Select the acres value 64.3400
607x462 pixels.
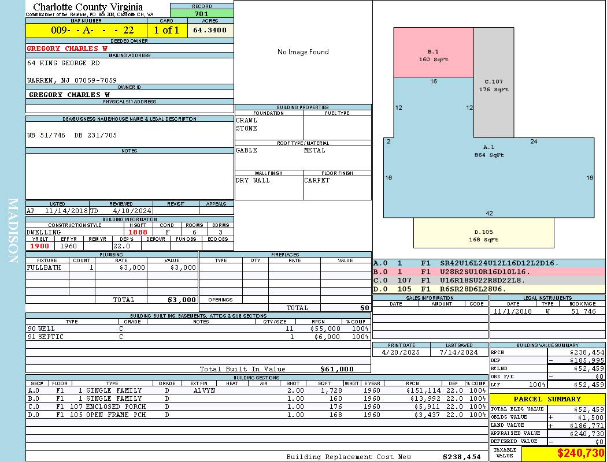tap(210, 30)
